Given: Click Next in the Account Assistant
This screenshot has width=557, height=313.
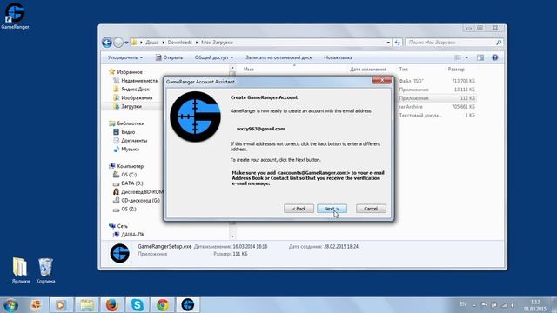Looking at the screenshot, I should [x=332, y=209].
